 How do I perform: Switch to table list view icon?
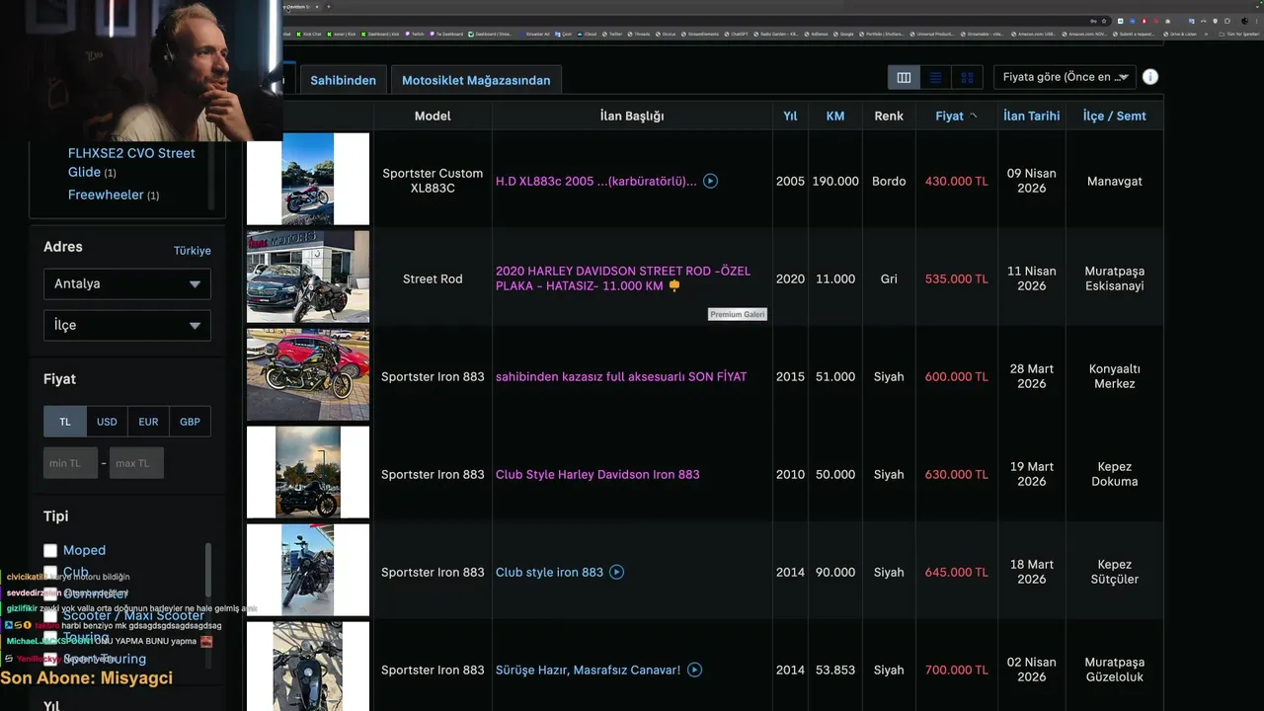904,77
